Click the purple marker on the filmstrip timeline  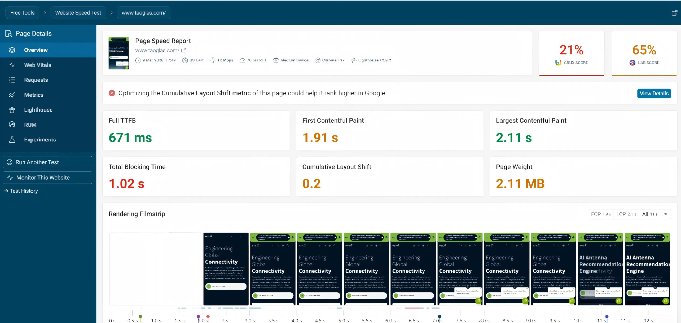point(198,317)
